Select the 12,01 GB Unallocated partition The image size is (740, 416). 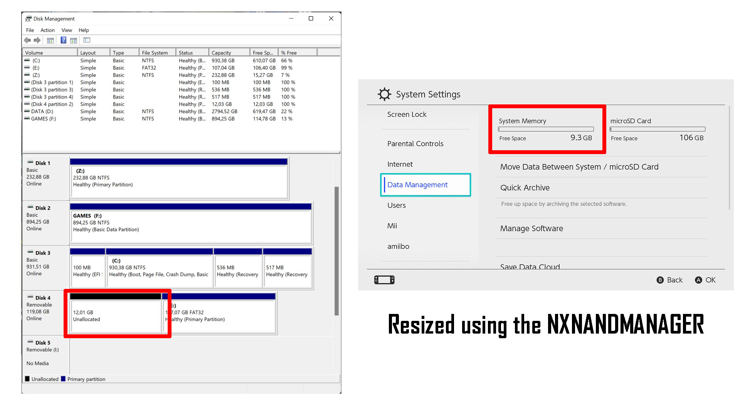click(x=116, y=316)
